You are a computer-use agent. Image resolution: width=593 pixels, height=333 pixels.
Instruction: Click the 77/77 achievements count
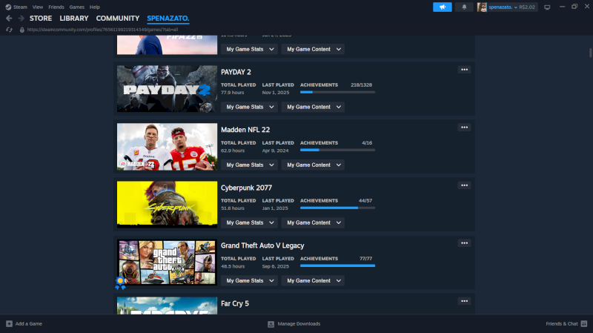(x=365, y=258)
